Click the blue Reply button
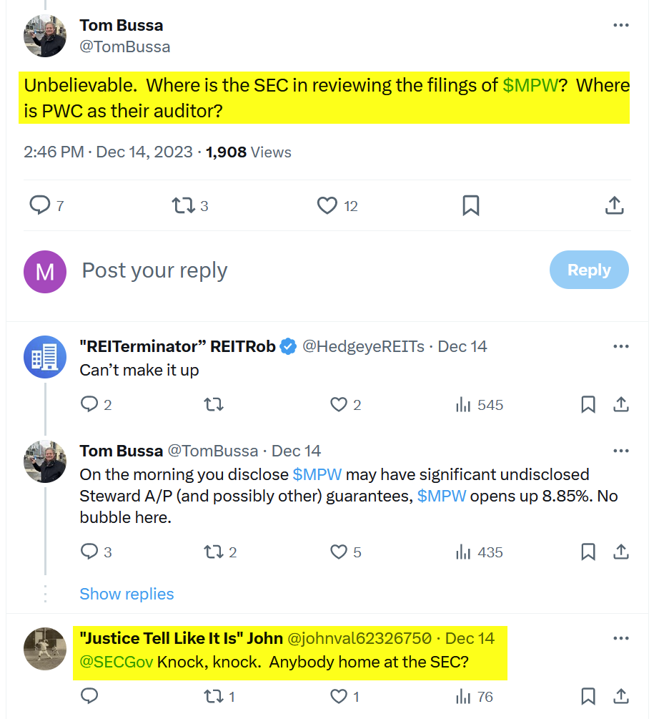The height and width of the screenshot is (719, 654). (589, 270)
